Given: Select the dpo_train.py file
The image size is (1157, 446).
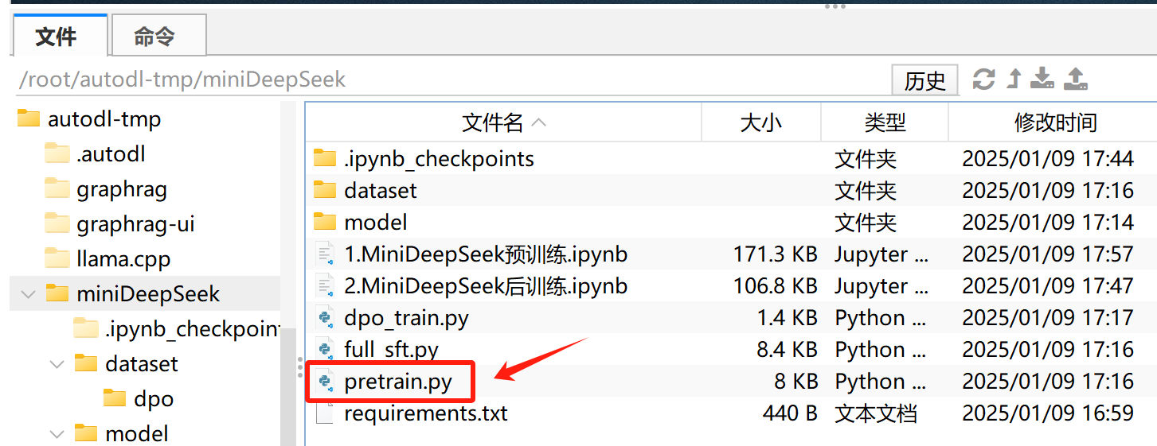Looking at the screenshot, I should 406,318.
